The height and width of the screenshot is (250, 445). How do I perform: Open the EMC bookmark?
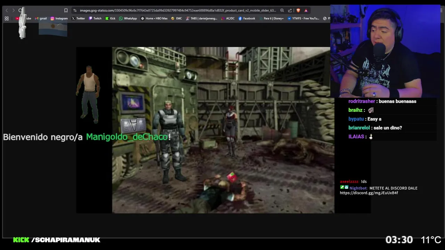(177, 18)
